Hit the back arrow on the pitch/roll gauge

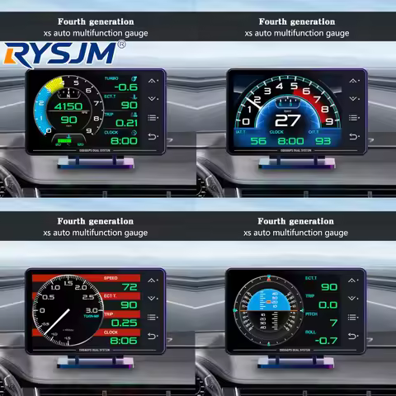[352, 336]
